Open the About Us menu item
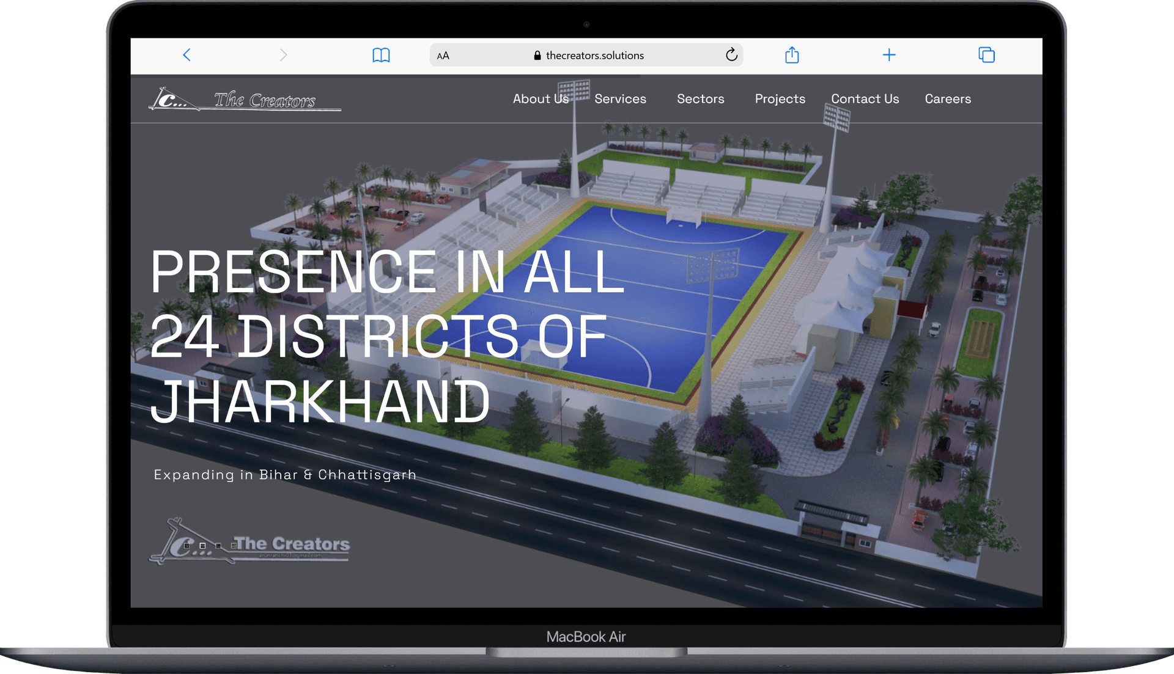 [x=541, y=99]
